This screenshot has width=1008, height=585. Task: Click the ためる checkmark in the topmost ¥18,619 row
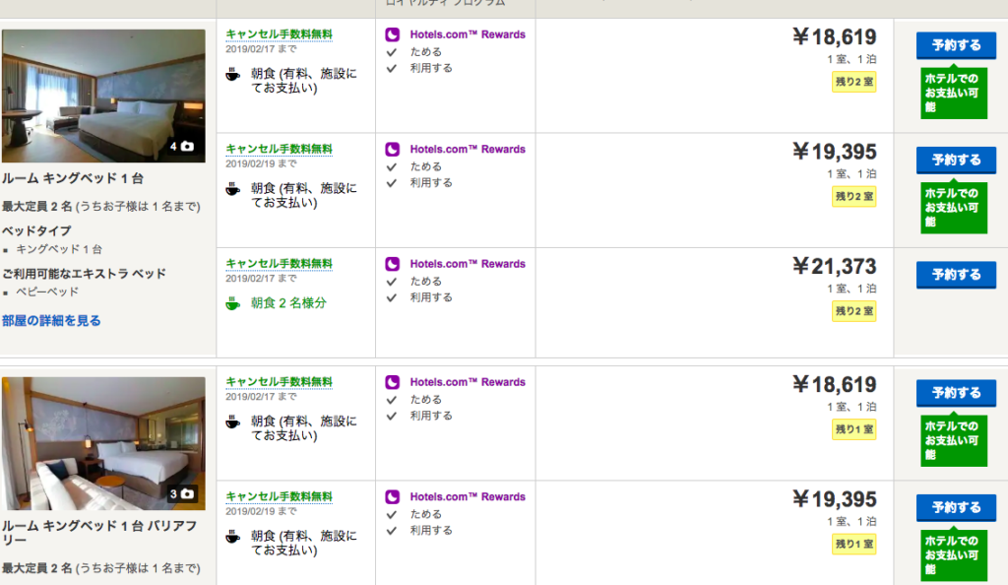391,52
